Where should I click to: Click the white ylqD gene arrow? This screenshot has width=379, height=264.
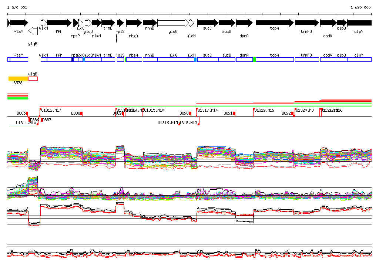point(88,23)
